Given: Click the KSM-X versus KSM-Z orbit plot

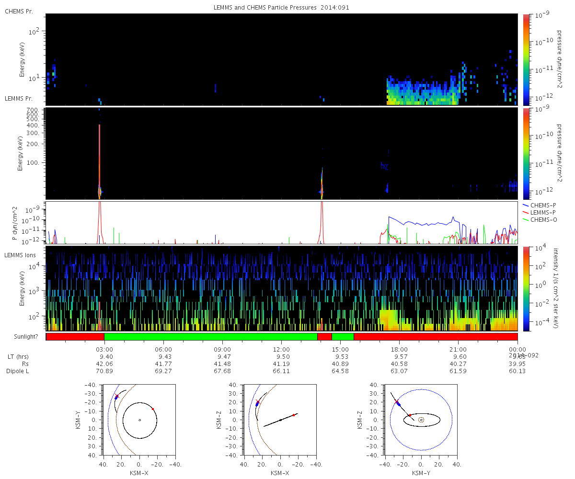Looking at the screenshot, I should tap(280, 419).
